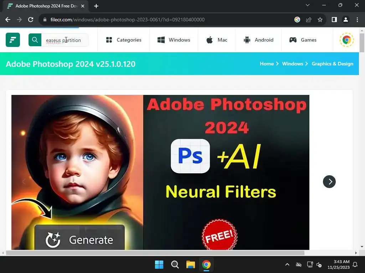This screenshot has height=273, width=365.
Task: Open taskbar Search
Action: [x=175, y=264]
